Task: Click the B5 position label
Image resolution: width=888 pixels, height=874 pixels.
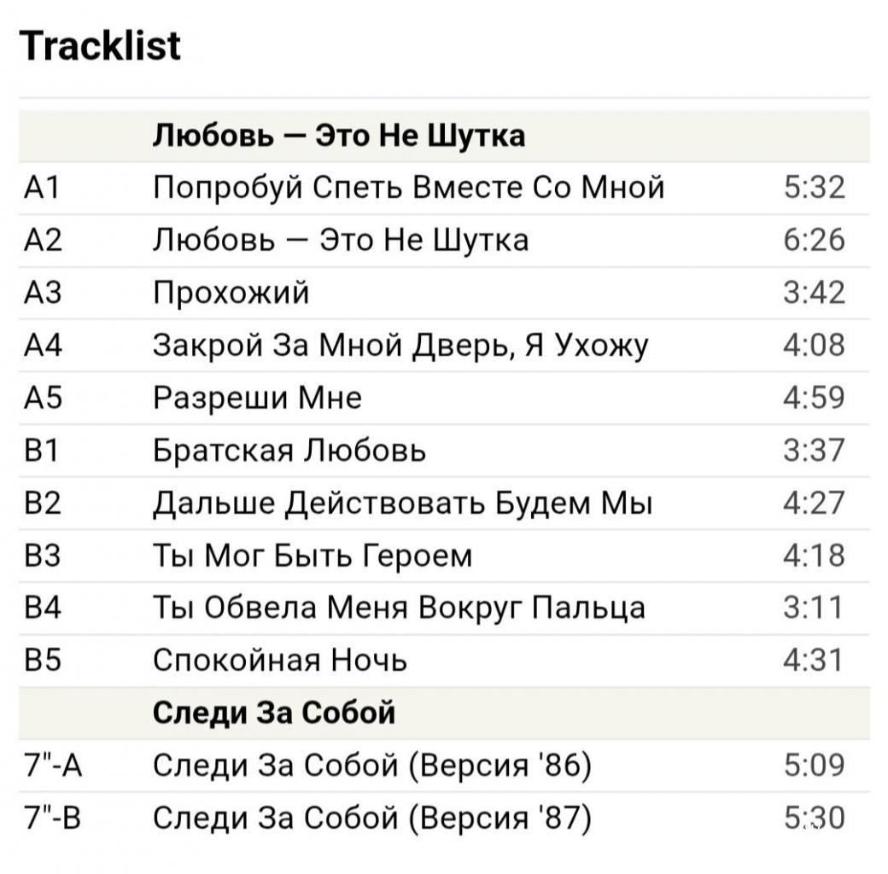Action: [x=42, y=660]
